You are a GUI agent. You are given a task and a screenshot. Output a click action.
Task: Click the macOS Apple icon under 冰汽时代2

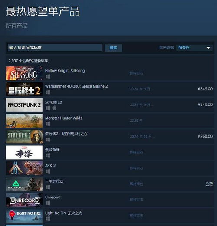54,108
